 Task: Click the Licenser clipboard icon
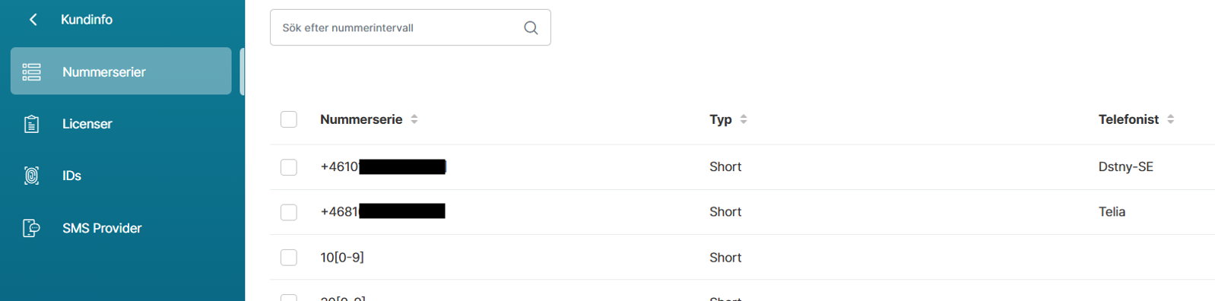[x=31, y=124]
